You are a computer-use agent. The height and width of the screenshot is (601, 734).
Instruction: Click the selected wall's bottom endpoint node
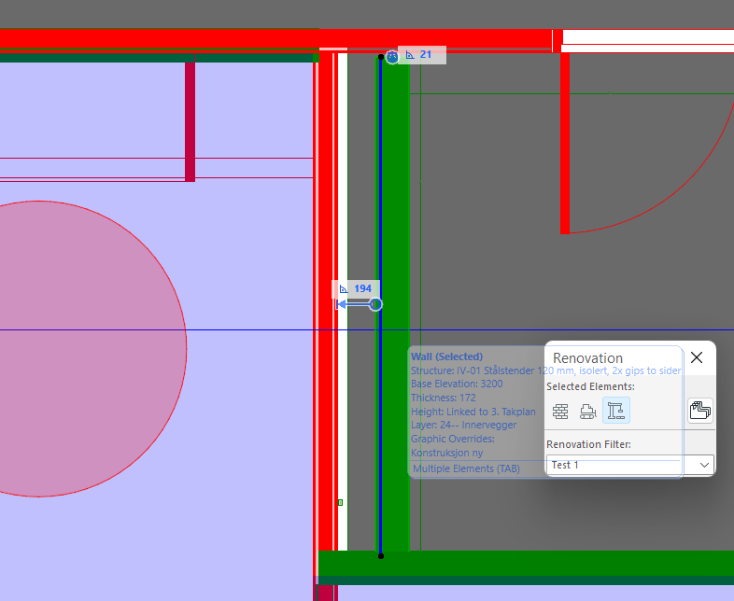[x=380, y=556]
